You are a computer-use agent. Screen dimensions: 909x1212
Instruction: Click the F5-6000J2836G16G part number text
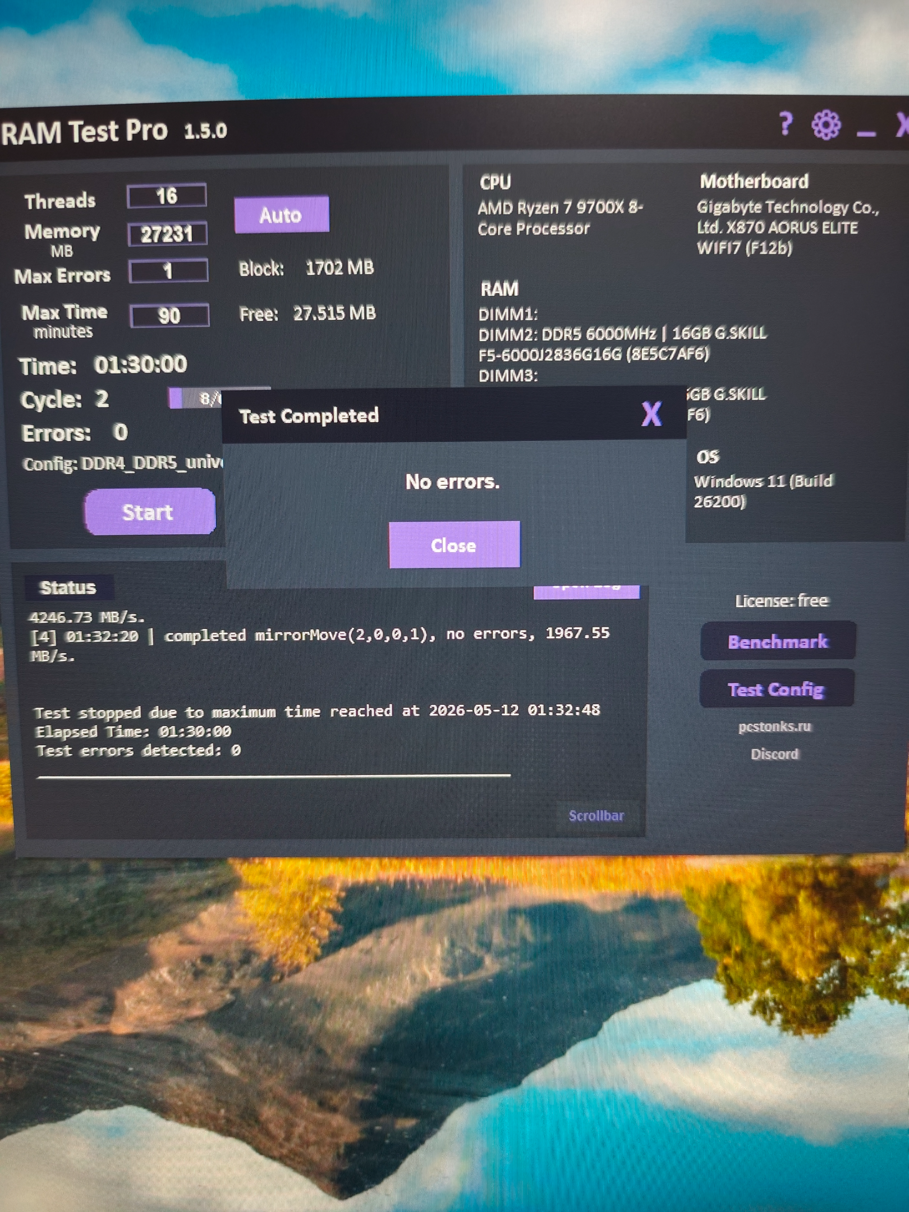tap(594, 354)
